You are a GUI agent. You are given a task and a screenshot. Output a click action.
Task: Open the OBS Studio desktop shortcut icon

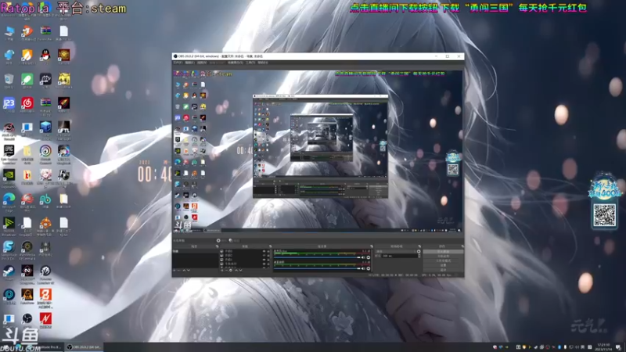(27, 318)
